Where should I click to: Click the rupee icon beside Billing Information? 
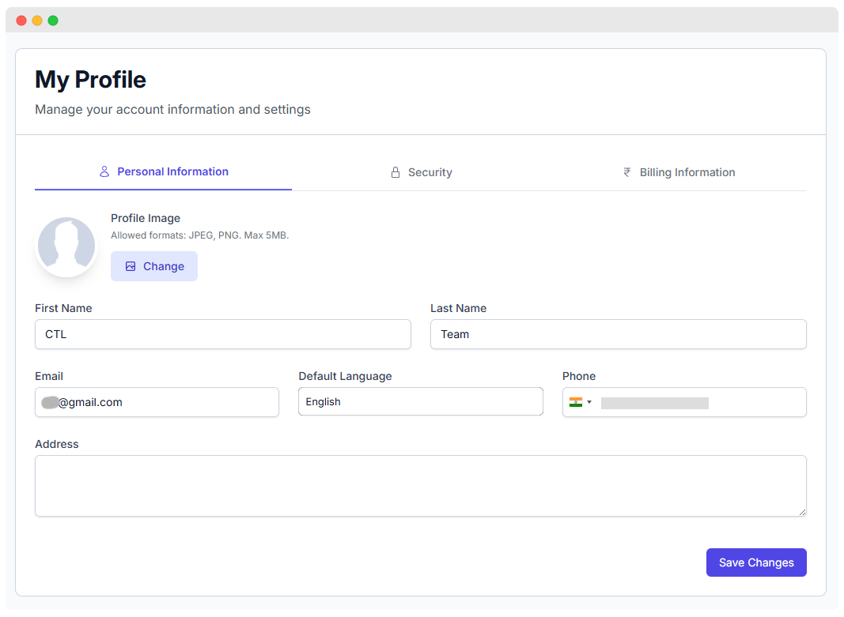coord(626,171)
